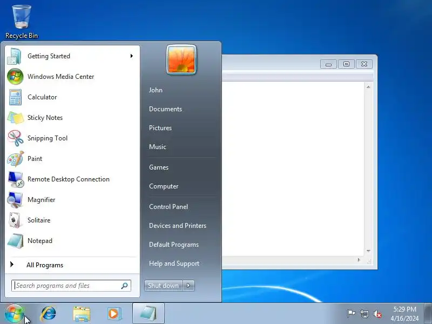Open Windows Explorer from the taskbar

[x=82, y=314]
